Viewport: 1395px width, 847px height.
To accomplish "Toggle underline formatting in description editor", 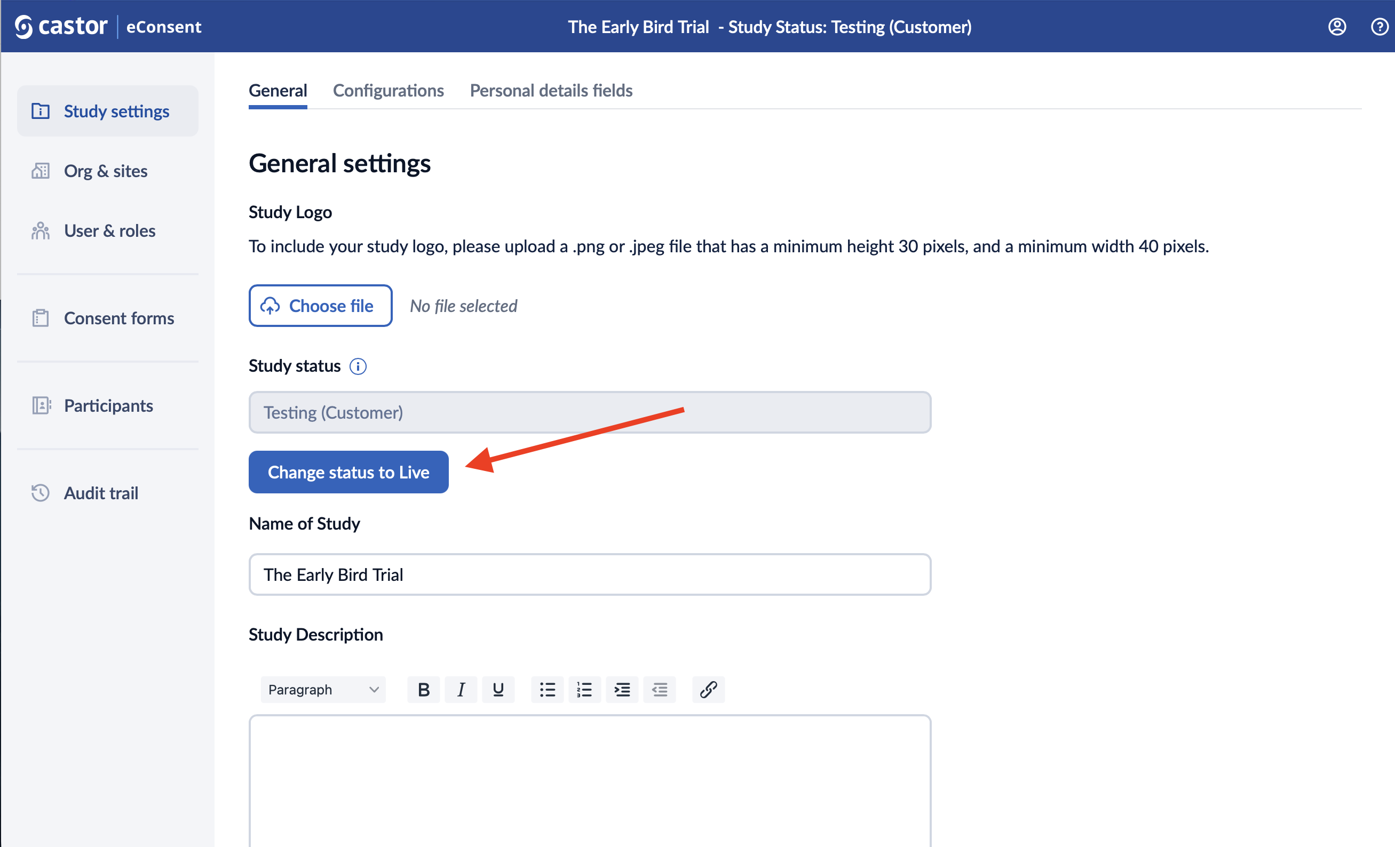I will pyautogui.click(x=498, y=689).
